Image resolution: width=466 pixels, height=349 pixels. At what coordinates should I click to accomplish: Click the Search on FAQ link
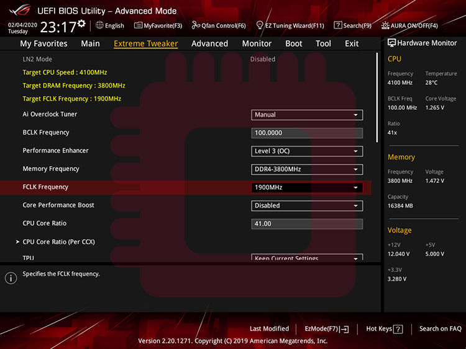point(440,329)
